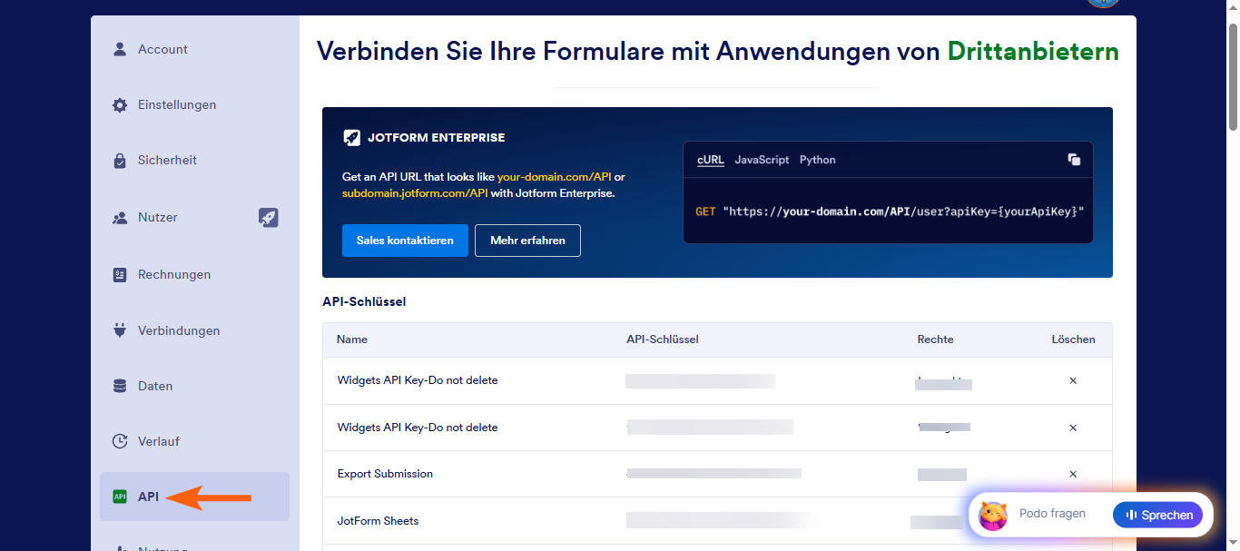1240x551 pixels.
Task: Switch to the JavaScript code tab
Action: [x=762, y=160]
